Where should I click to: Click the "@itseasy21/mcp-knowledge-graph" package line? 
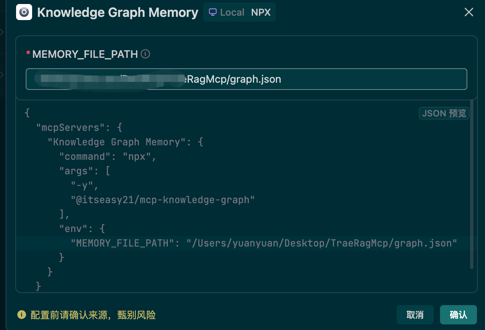click(x=163, y=200)
